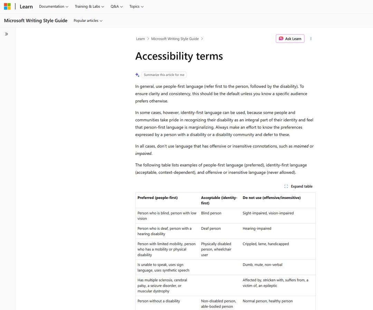Click breadcrumb chevron after Style Guide

pos(202,39)
